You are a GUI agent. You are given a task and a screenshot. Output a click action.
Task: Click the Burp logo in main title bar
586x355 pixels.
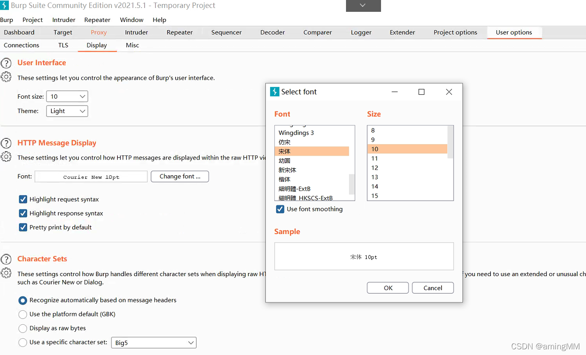(x=4, y=5)
